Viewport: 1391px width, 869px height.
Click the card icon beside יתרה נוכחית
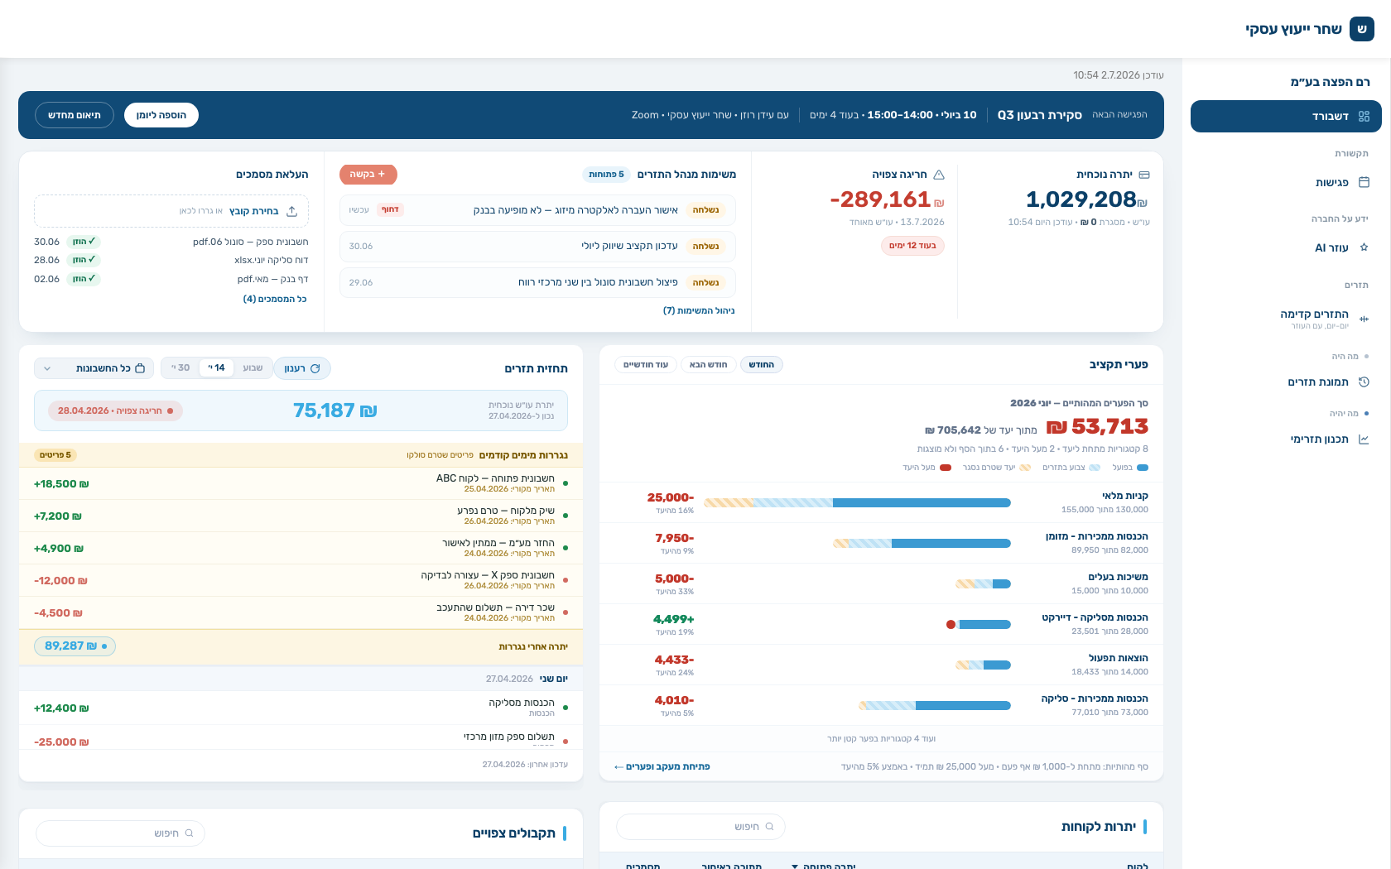[1144, 175]
